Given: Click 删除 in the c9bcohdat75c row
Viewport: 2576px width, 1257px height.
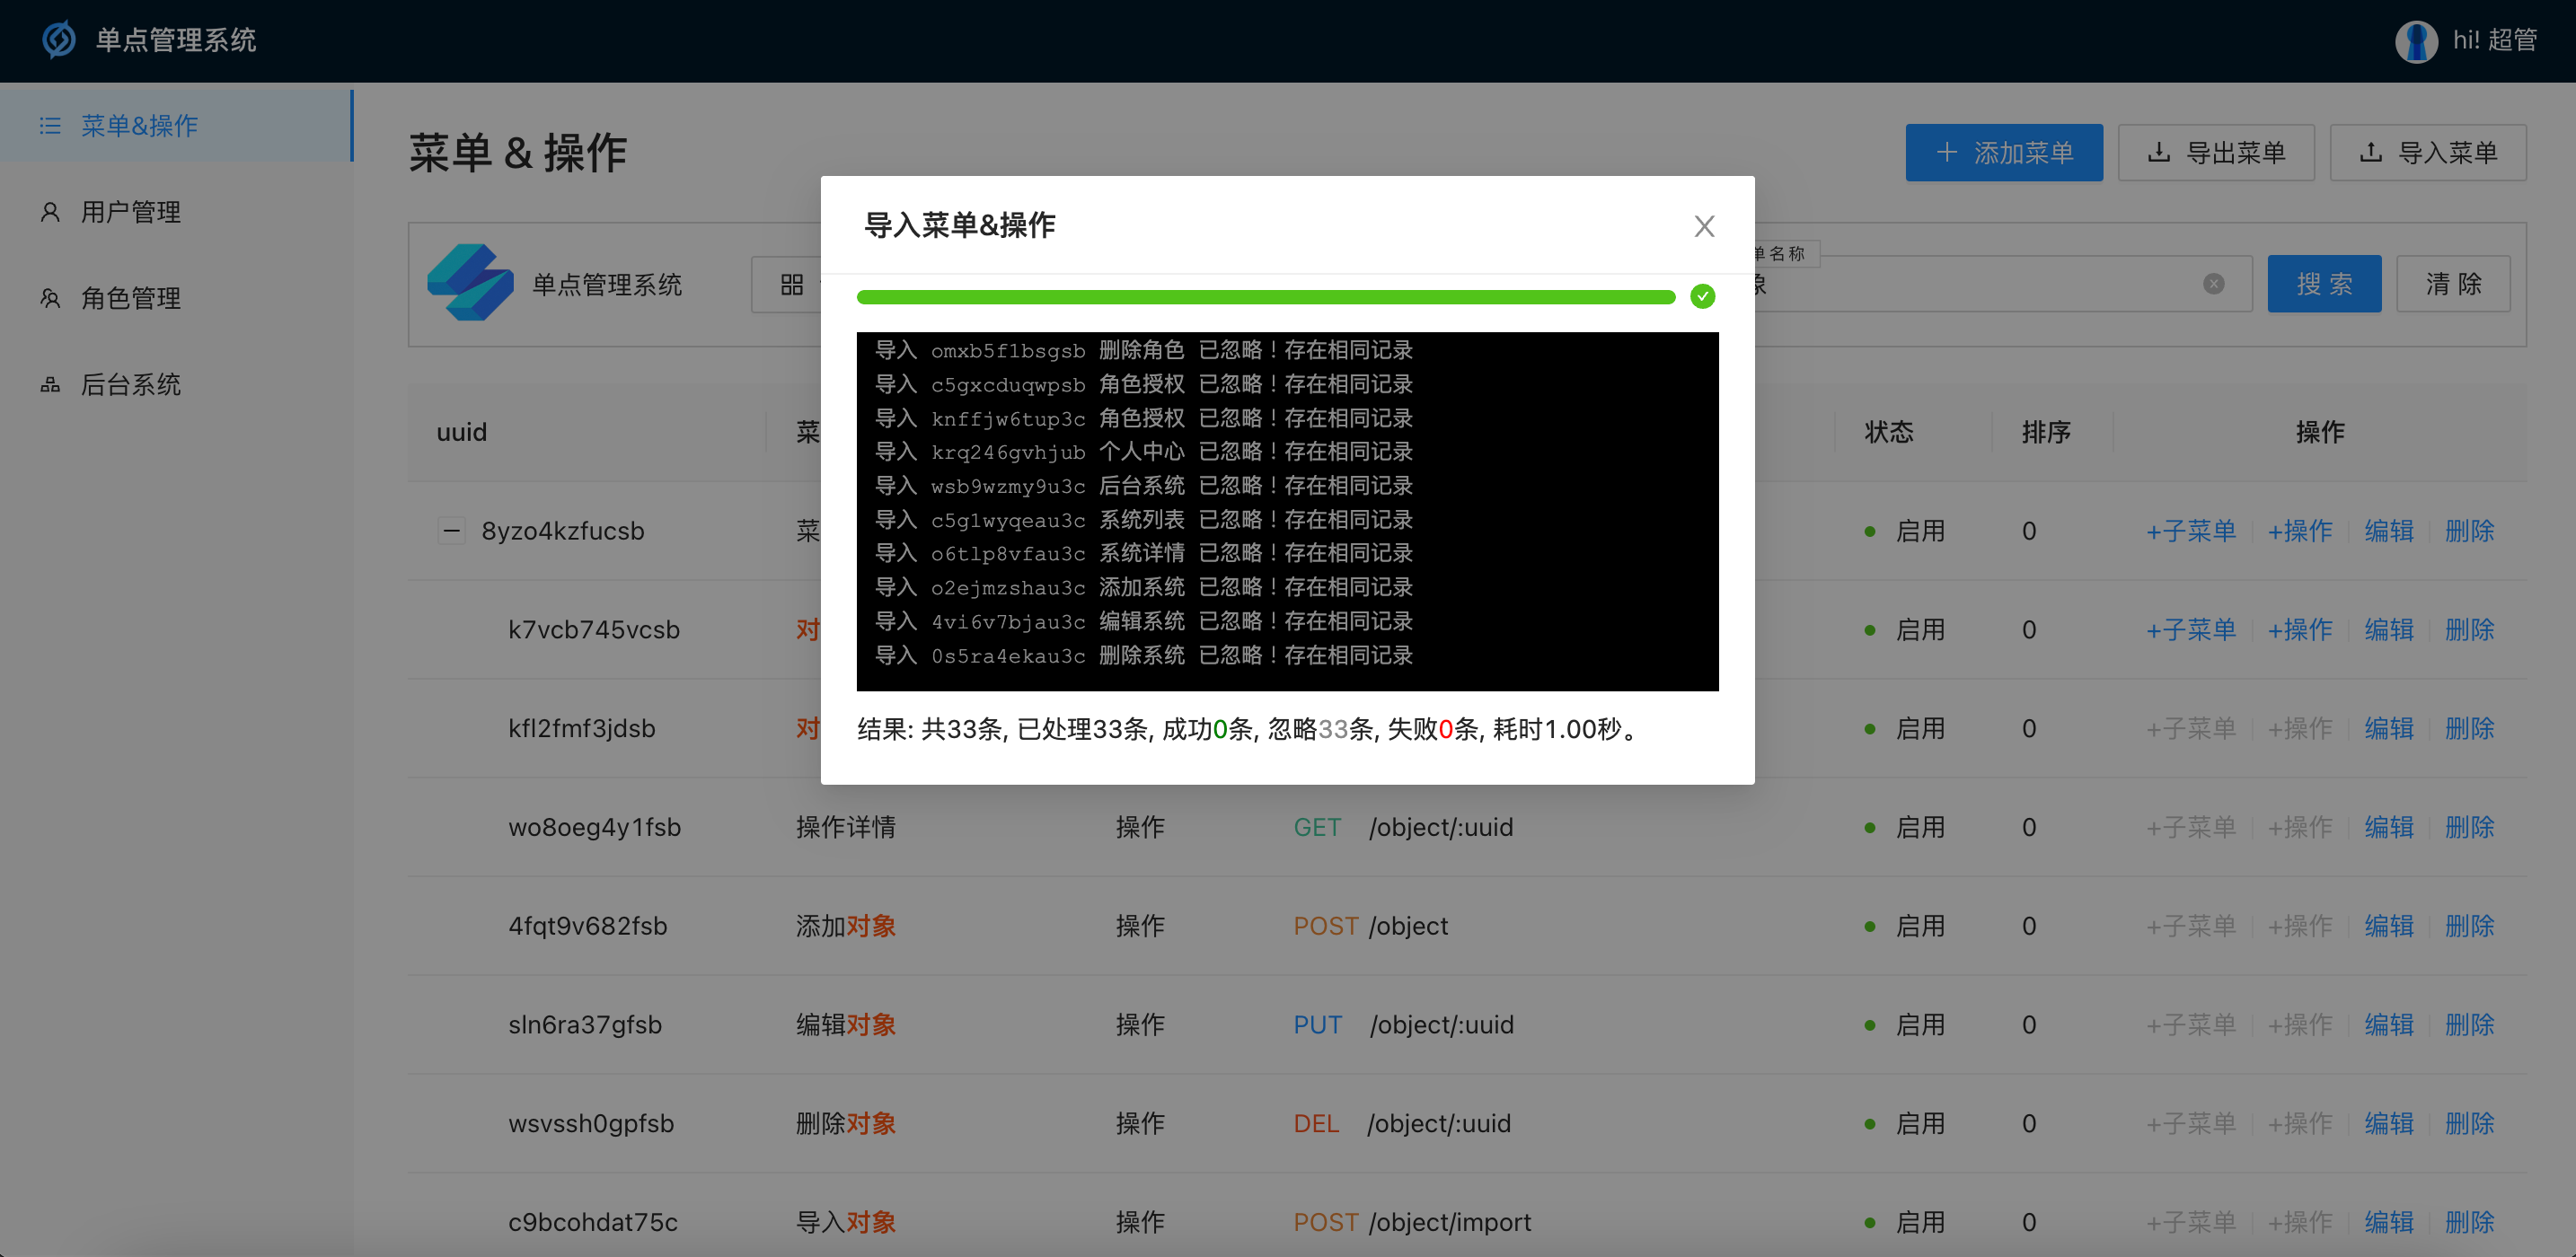Looking at the screenshot, I should coord(2469,1223).
